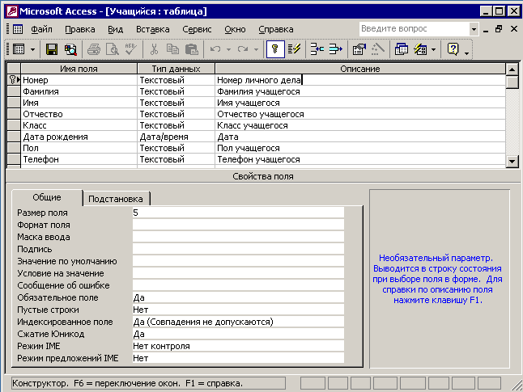Open the Окно menu
The width and height of the screenshot is (523, 392).
coord(235,29)
